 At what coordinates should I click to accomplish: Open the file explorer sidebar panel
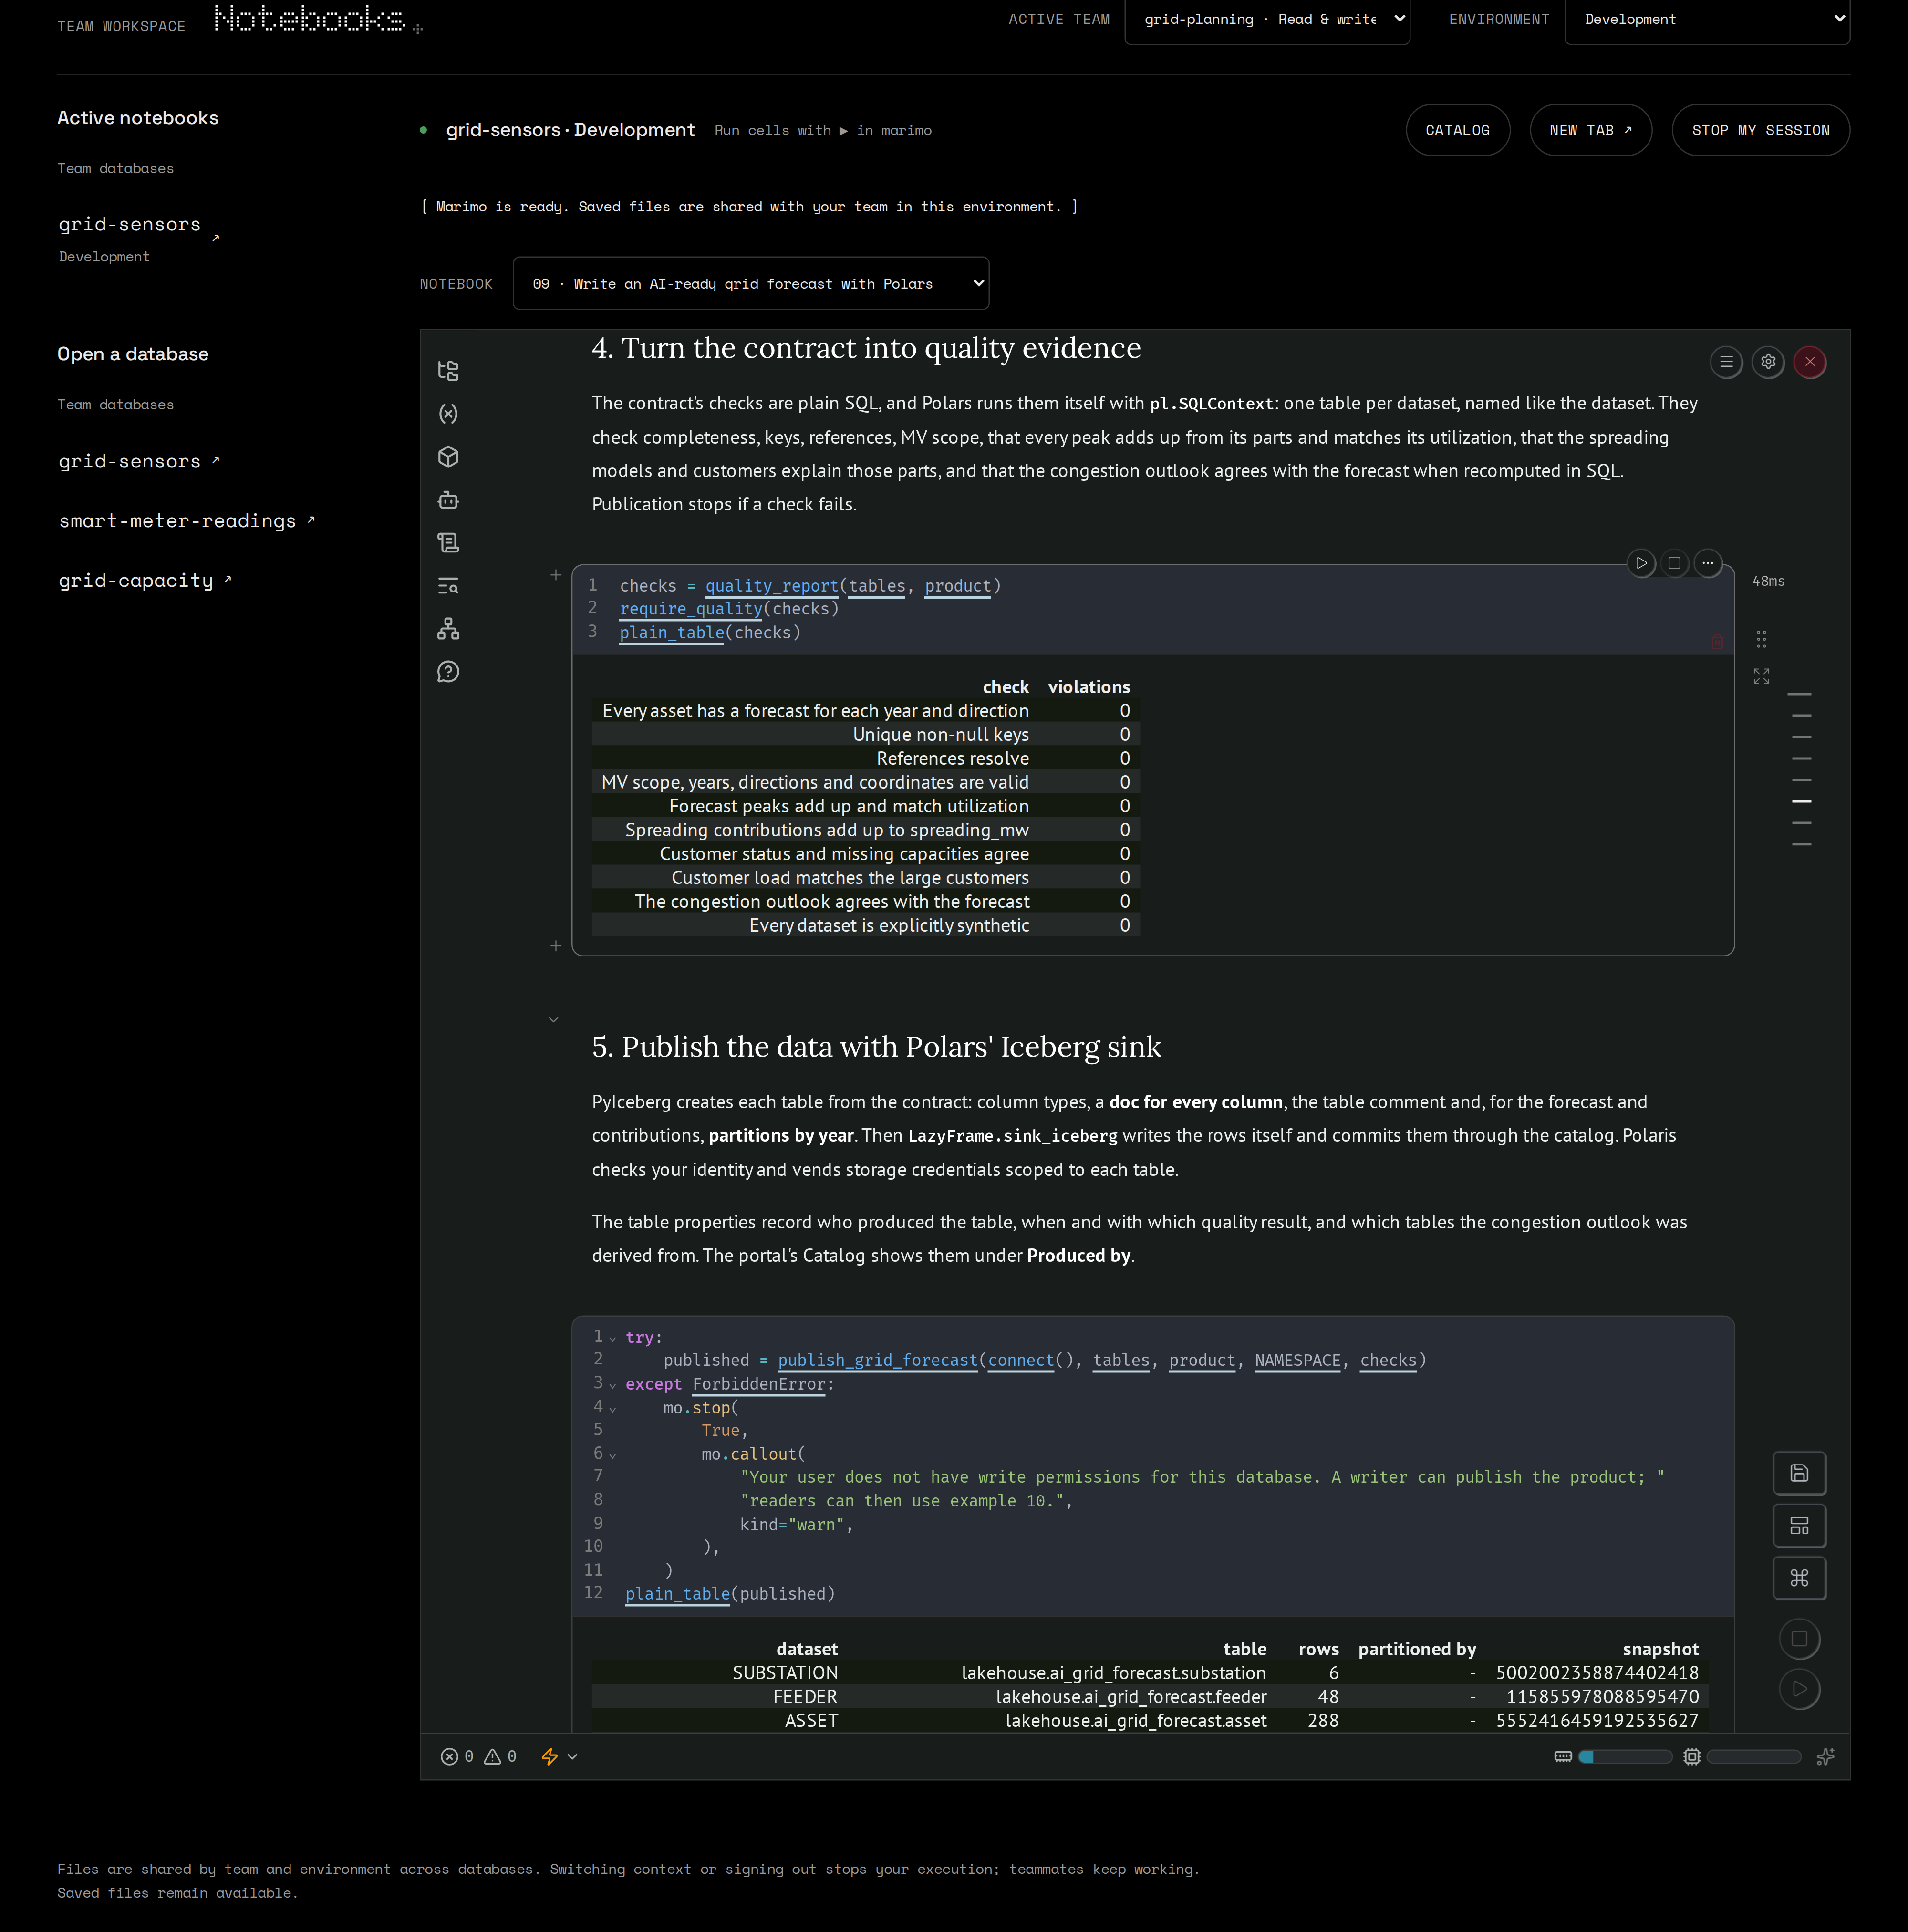click(448, 371)
